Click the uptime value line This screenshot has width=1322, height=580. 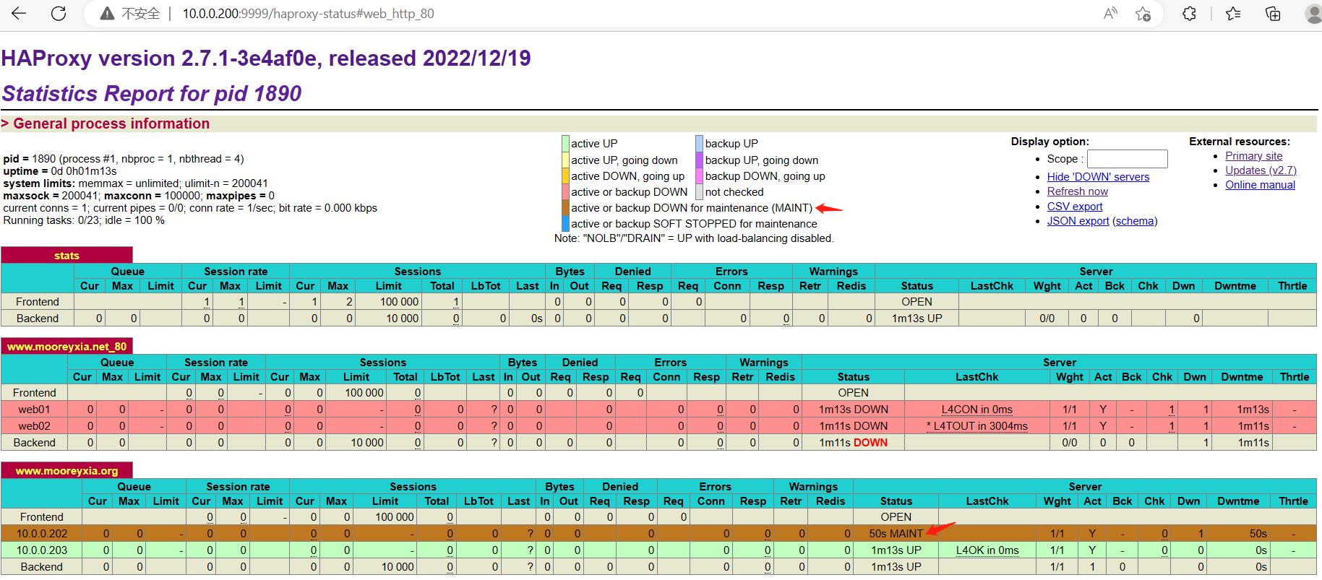click(60, 171)
